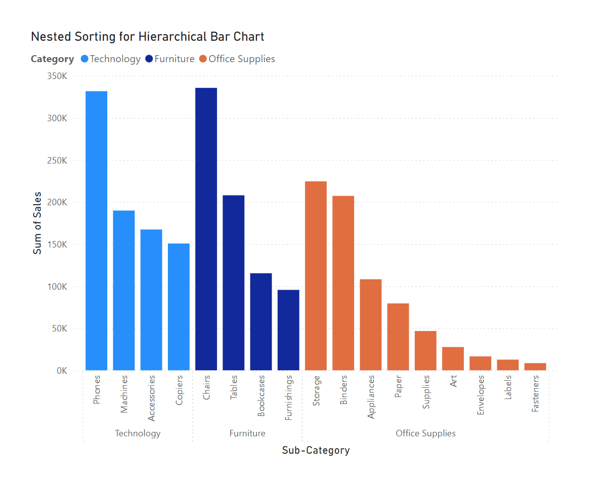
Task: Click the Furniture text in the legend
Action: tap(174, 59)
